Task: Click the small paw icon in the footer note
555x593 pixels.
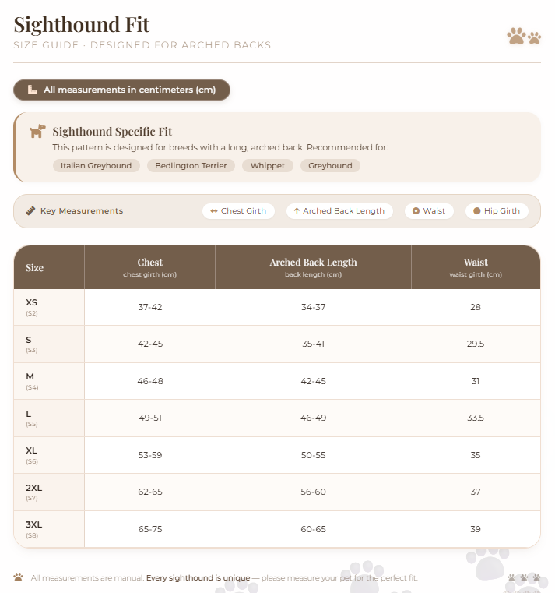Action: coord(18,577)
